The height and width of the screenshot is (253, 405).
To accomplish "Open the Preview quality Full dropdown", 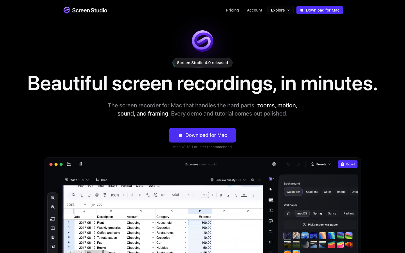I will coord(228,180).
